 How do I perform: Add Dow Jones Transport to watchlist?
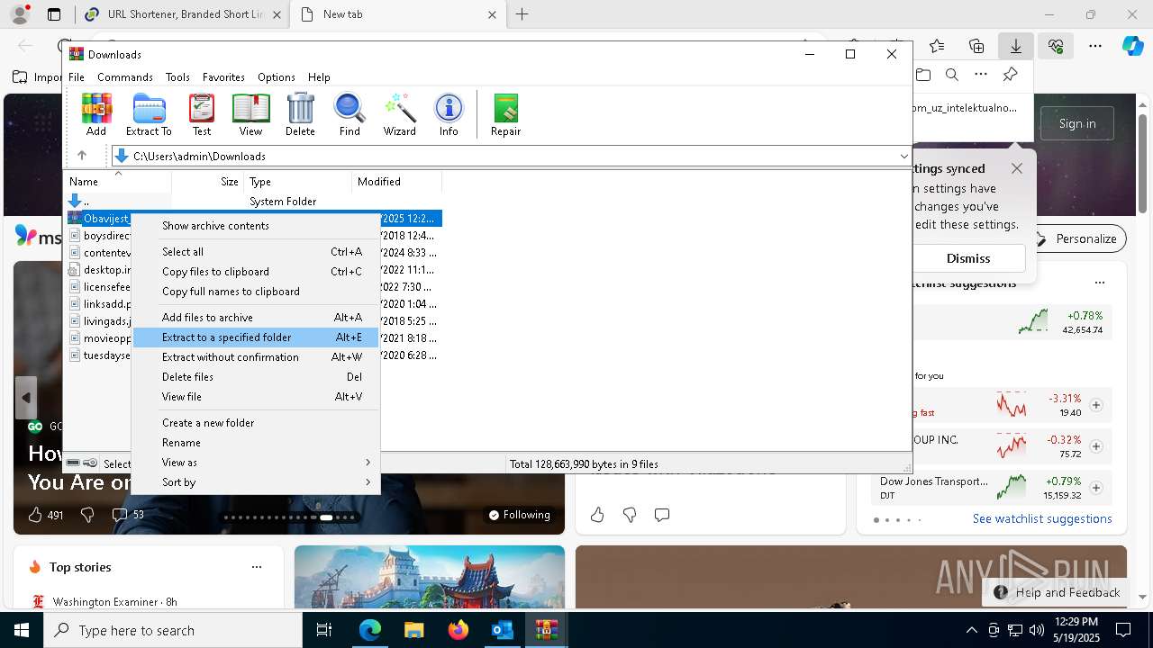(x=1096, y=488)
